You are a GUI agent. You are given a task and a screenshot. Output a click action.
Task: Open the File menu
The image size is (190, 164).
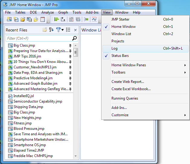[x=8, y=12]
